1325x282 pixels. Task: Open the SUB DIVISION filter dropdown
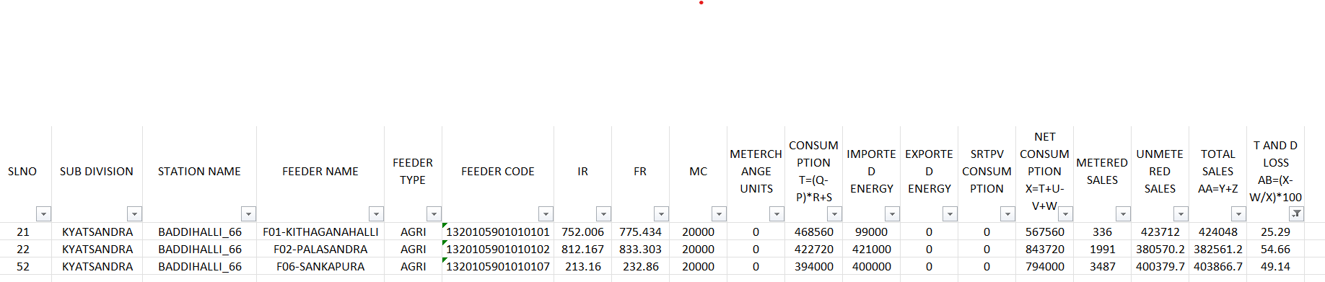[134, 214]
